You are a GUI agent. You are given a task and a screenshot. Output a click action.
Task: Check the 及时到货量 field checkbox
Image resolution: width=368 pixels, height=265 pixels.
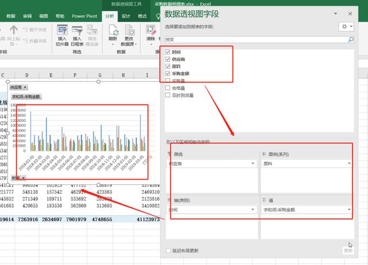click(167, 95)
